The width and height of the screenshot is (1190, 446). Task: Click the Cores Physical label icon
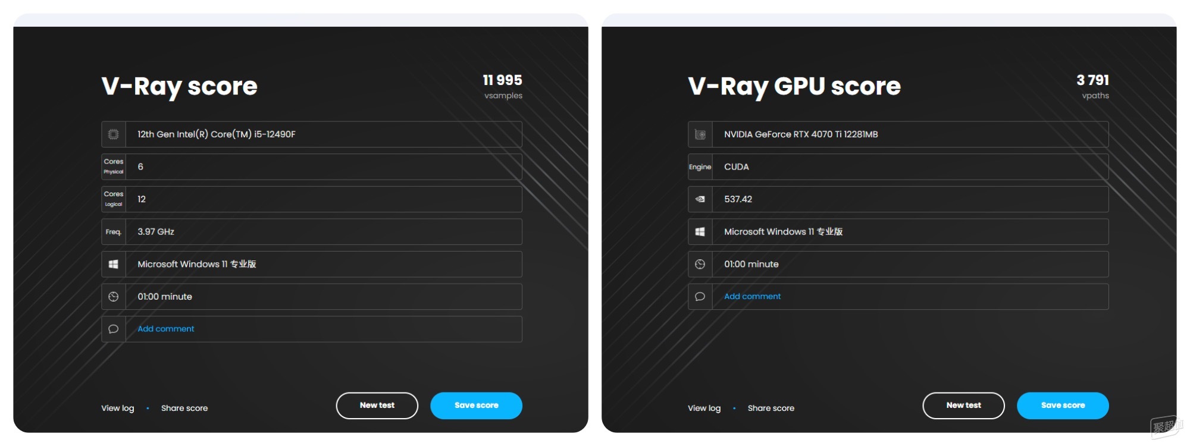tap(114, 167)
